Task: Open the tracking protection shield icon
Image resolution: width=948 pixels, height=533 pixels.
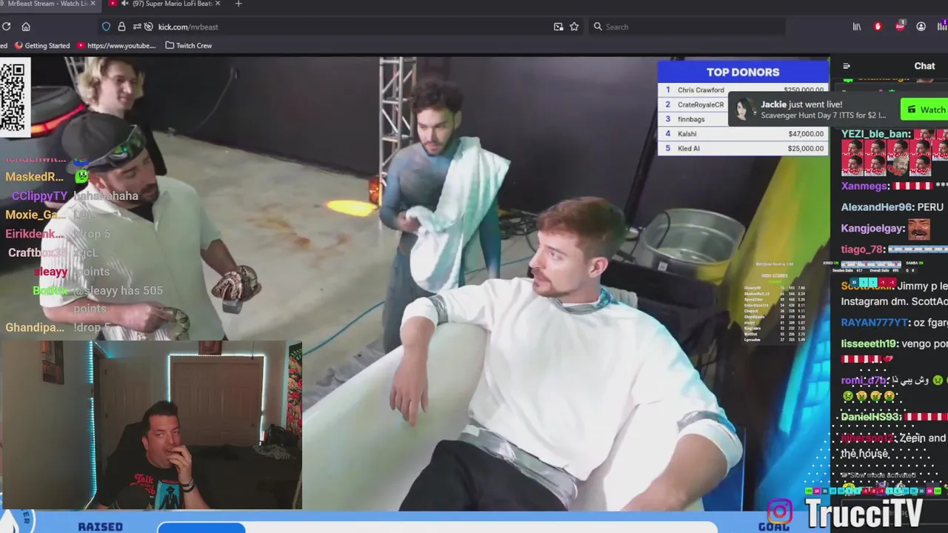Action: [x=106, y=27]
